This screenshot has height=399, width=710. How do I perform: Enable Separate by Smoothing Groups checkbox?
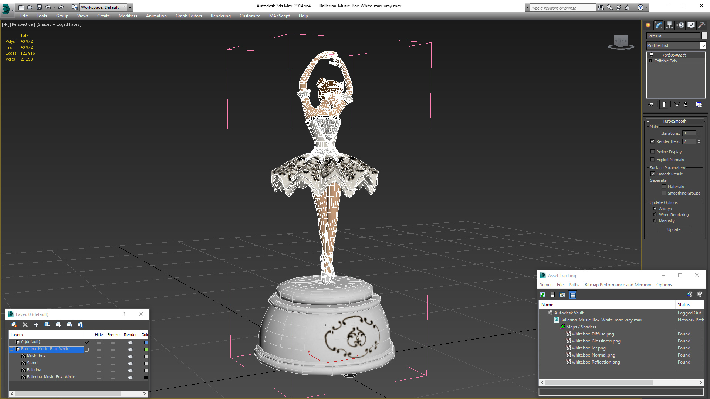[664, 193]
